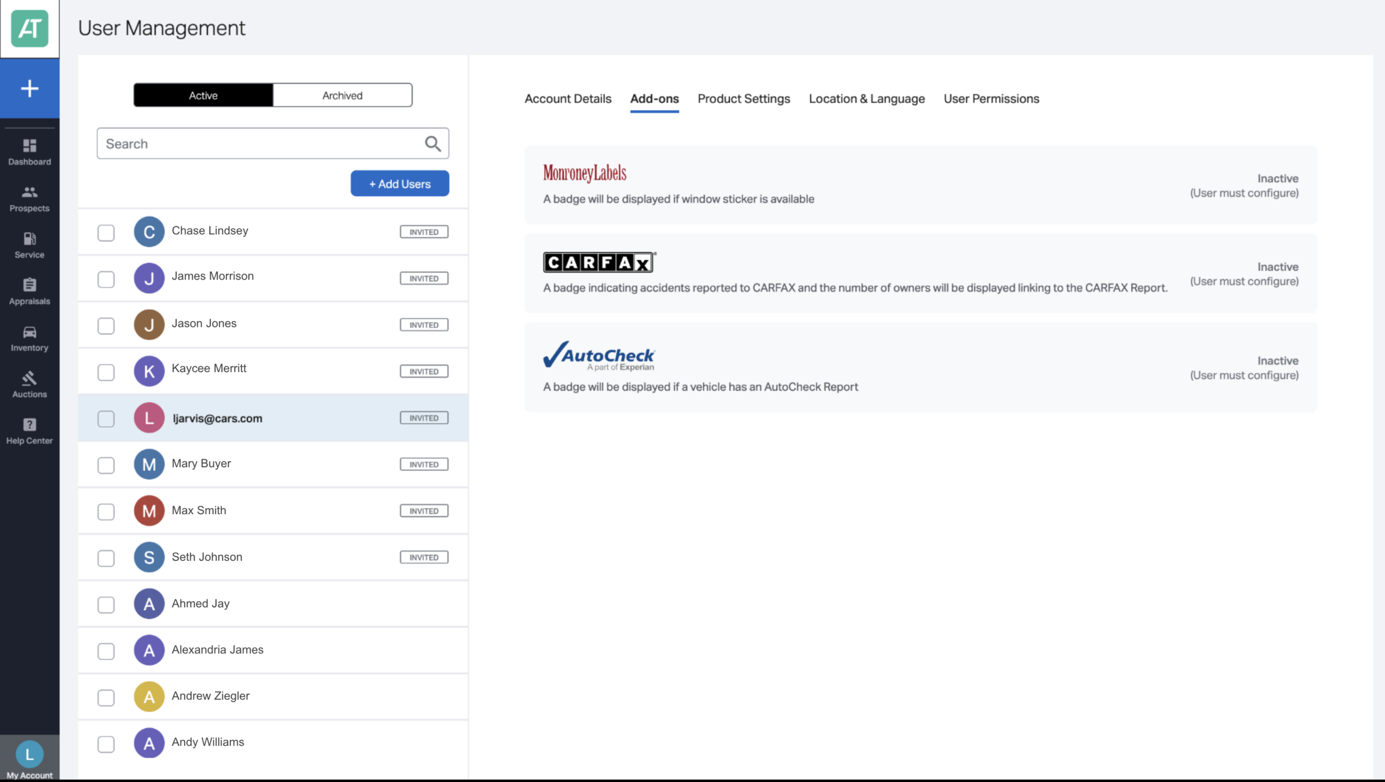Tick Alexandria James's checkbox
This screenshot has height=782, width=1385.
(106, 652)
